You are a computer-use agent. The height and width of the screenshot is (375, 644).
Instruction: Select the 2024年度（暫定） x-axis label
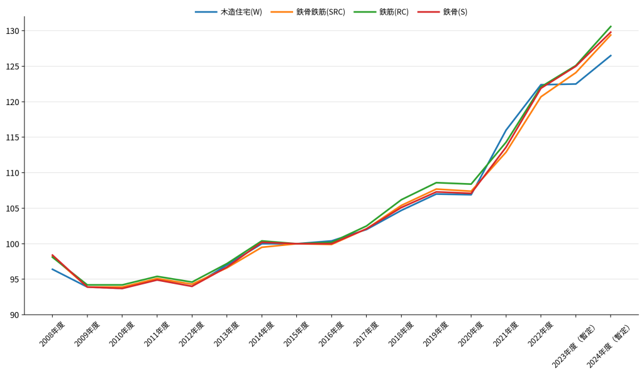[608, 345]
